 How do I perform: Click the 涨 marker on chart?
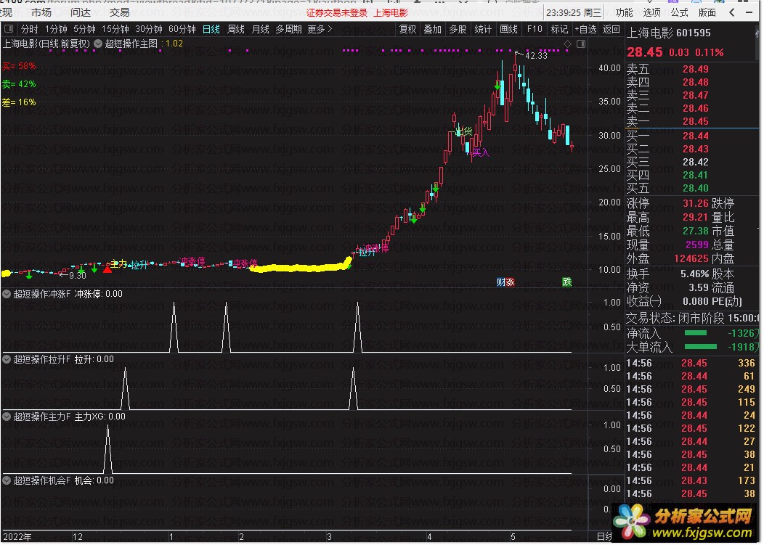(510, 282)
